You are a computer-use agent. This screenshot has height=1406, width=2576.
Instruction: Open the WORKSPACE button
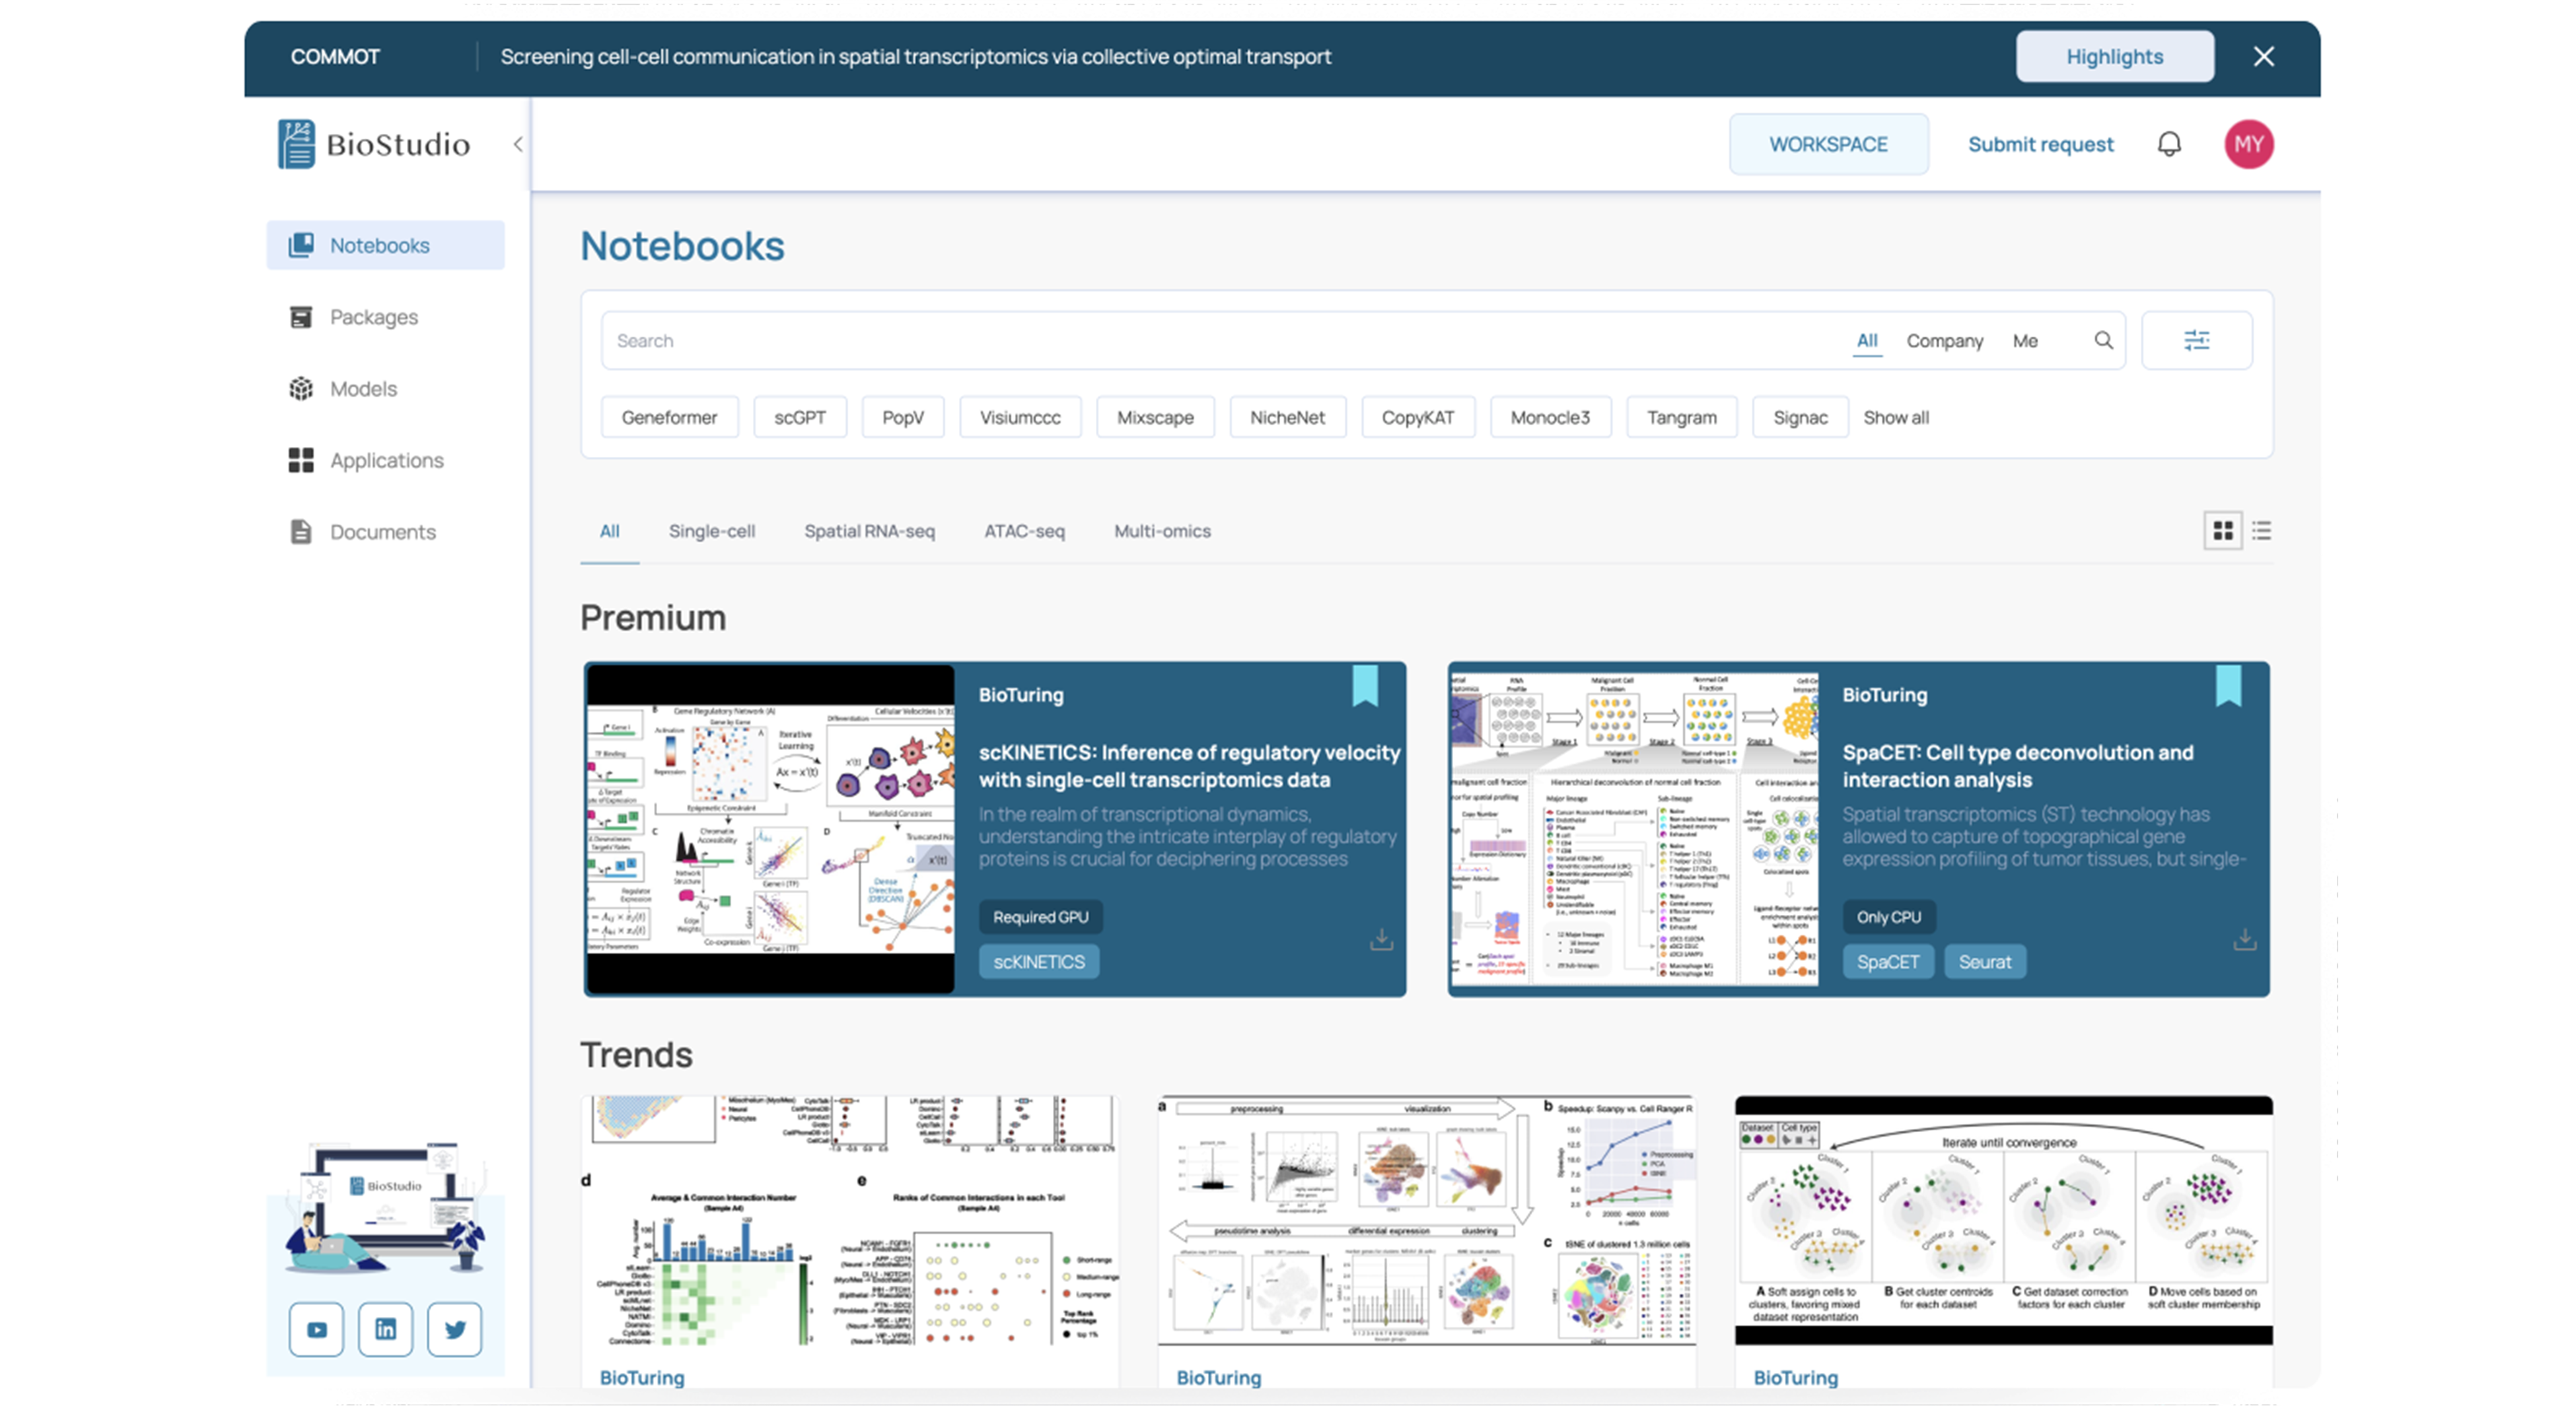[x=1828, y=144]
